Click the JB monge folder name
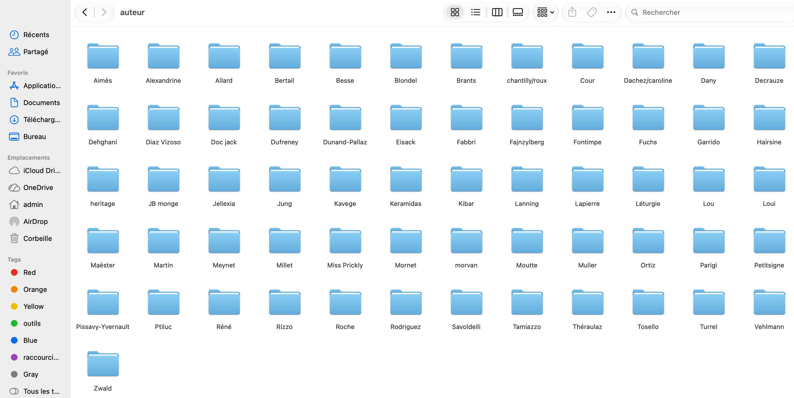This screenshot has width=794, height=398. [163, 204]
